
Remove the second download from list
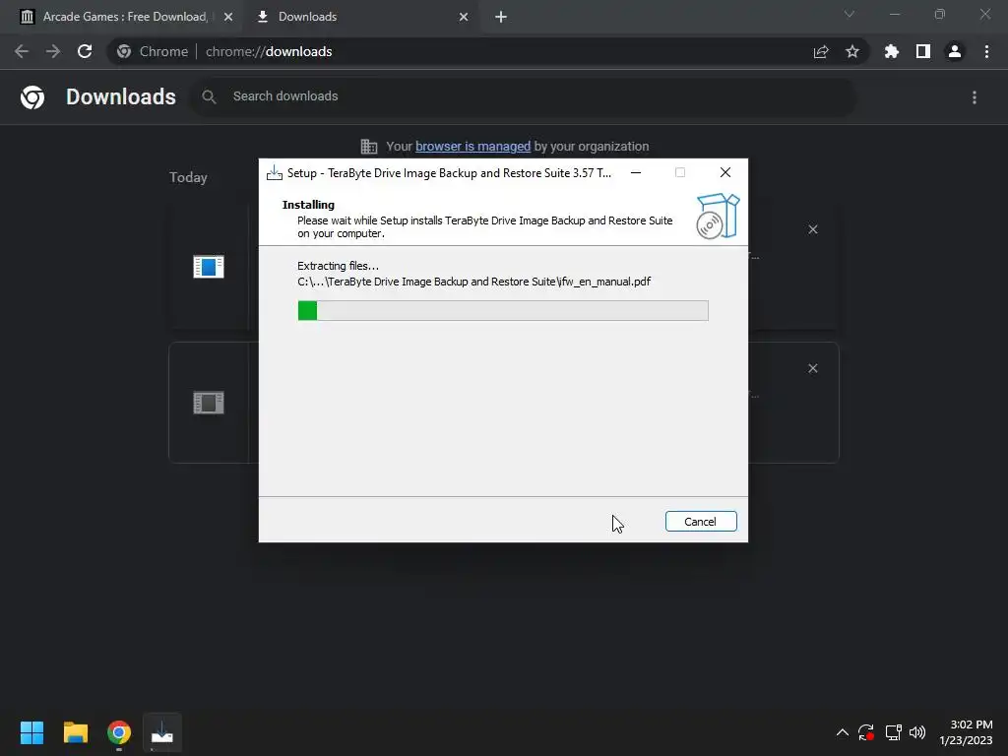(813, 368)
